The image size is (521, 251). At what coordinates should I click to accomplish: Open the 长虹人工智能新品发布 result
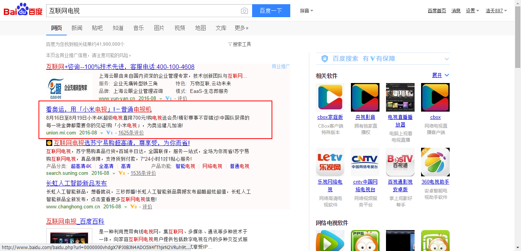pos(77,183)
